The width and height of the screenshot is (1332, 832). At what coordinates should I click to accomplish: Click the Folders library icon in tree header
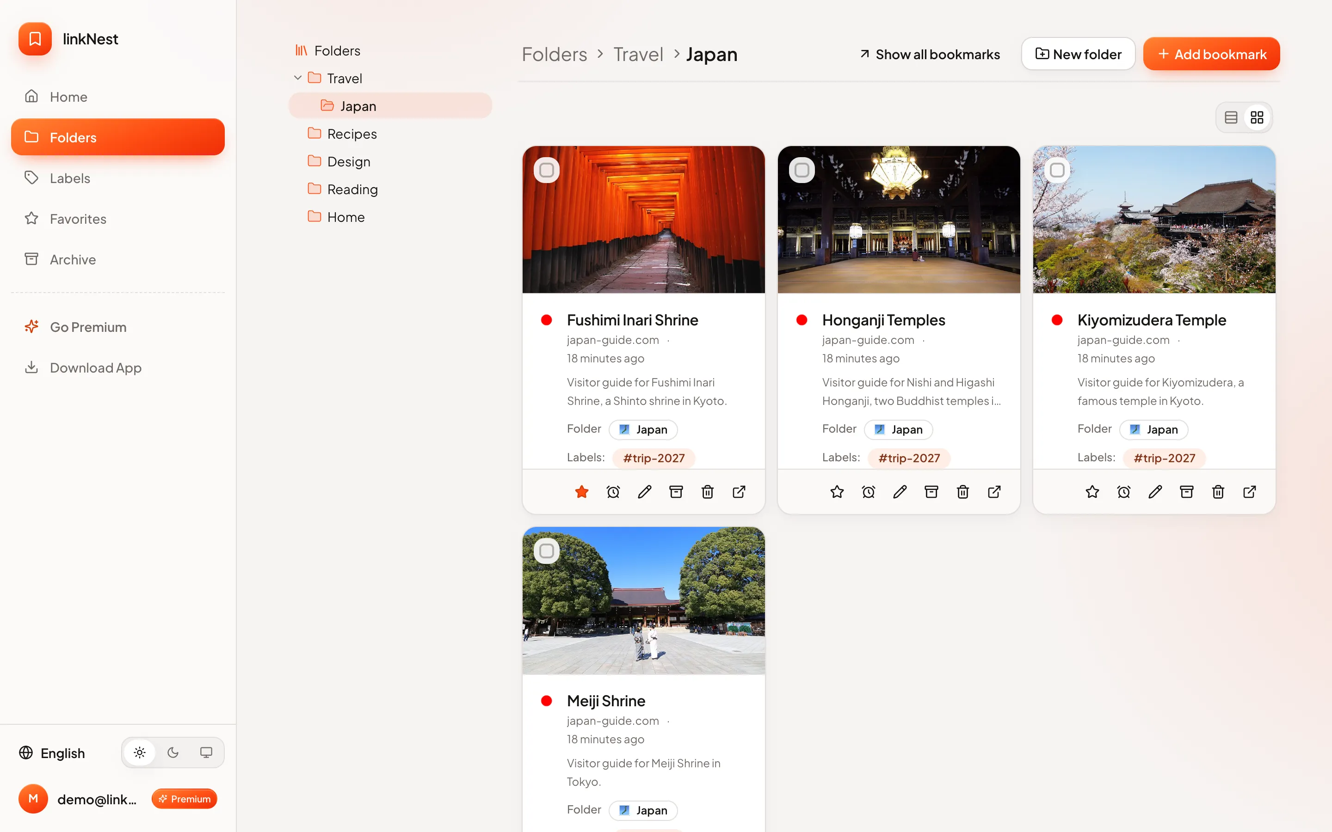(x=301, y=51)
